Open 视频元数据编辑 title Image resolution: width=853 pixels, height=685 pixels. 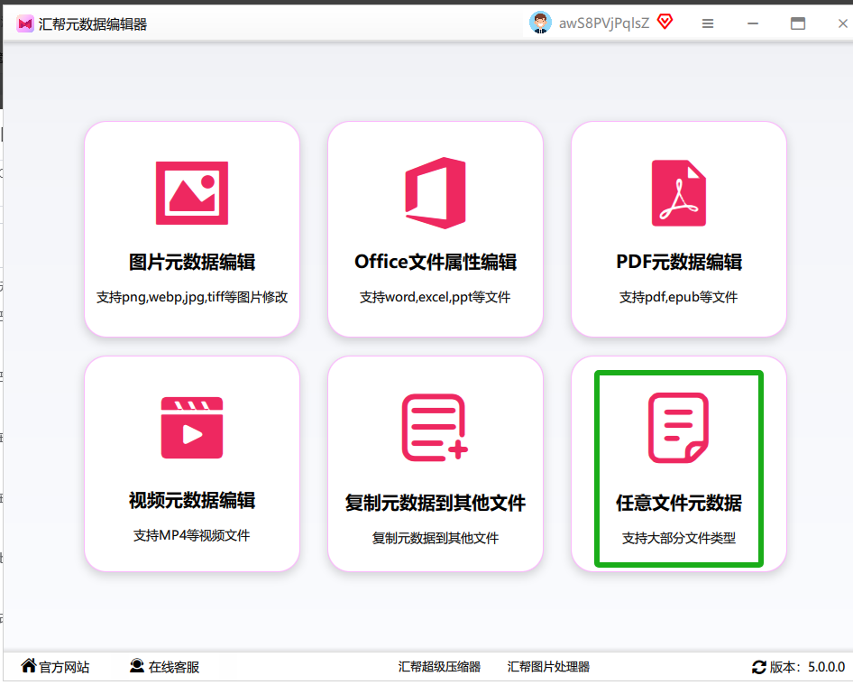point(191,500)
